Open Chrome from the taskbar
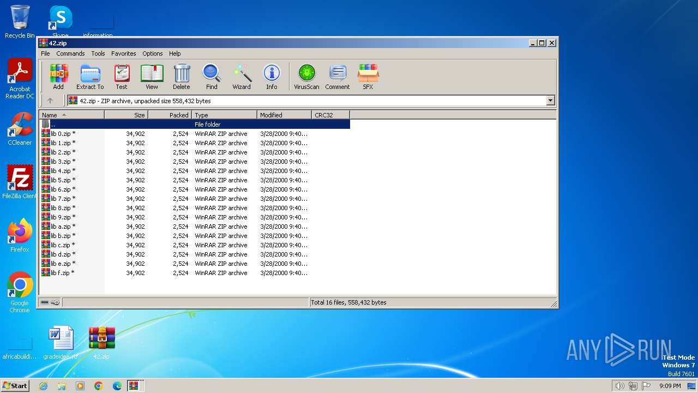This screenshot has height=393, width=698. 99,386
